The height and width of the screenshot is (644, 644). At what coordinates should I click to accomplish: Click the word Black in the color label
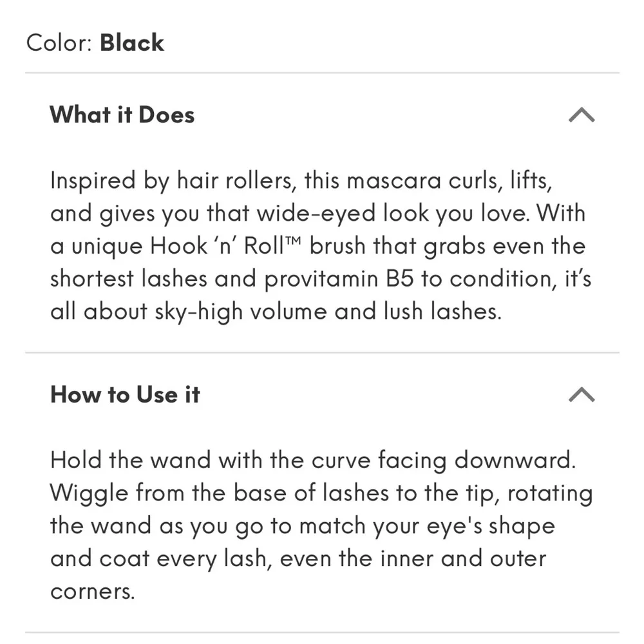coord(132,42)
